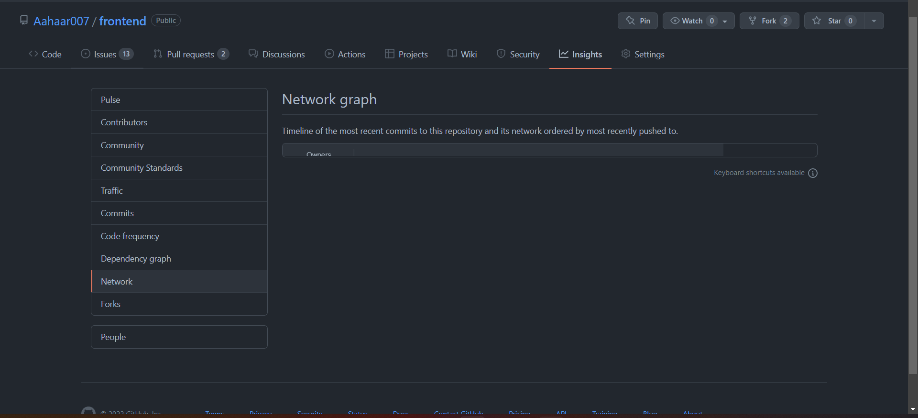Click the Issues counter badge showing 13
Image resolution: width=918 pixels, height=418 pixels.
(x=126, y=54)
